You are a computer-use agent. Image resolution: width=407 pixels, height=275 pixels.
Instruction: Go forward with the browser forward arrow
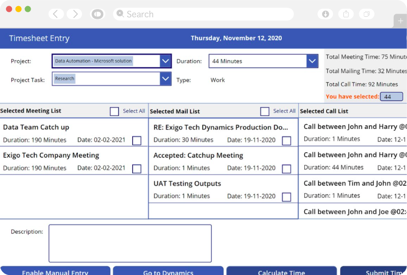click(x=74, y=14)
